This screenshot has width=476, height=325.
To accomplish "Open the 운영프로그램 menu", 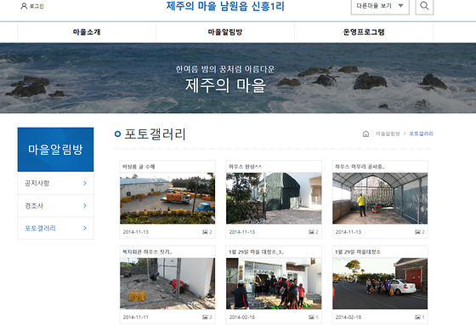I will coord(364,31).
